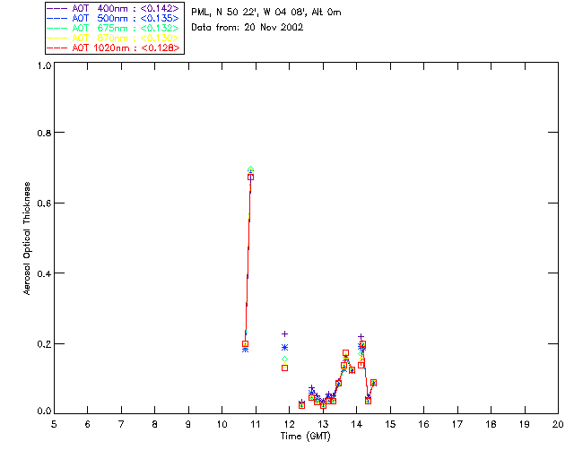Click the y-axis tick label 0.2
Screen dimensions: 574x459
[44, 344]
